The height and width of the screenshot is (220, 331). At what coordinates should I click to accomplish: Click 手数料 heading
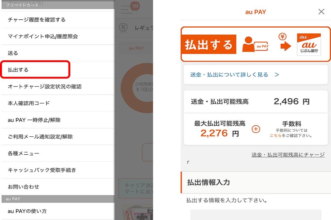tap(292, 124)
